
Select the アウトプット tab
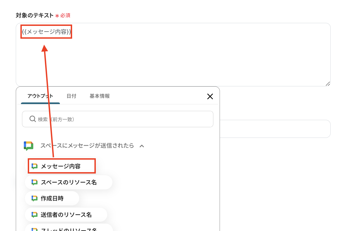[x=40, y=96]
